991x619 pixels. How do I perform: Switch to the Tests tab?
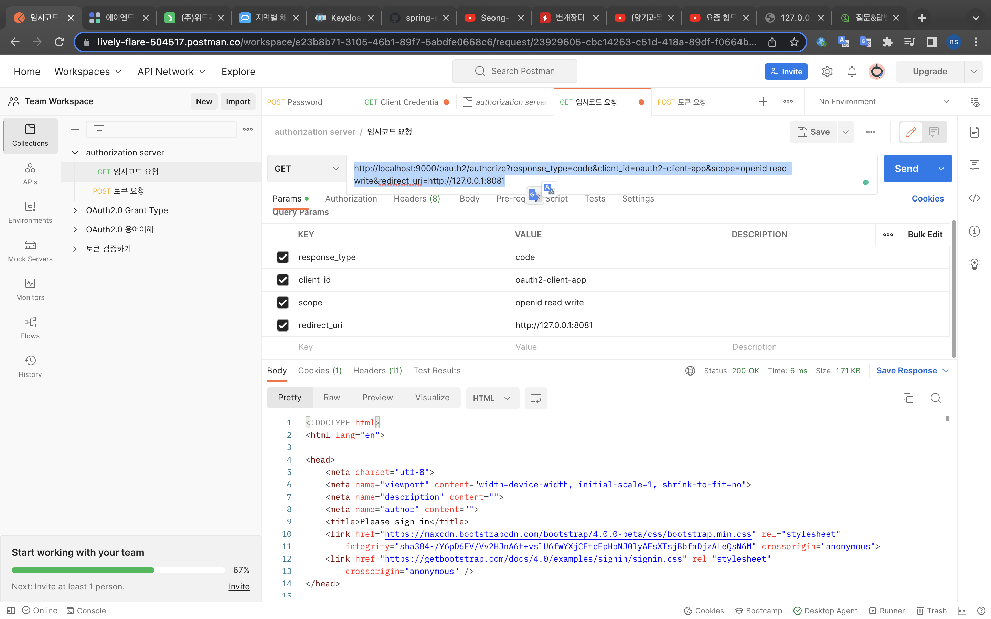tap(594, 198)
